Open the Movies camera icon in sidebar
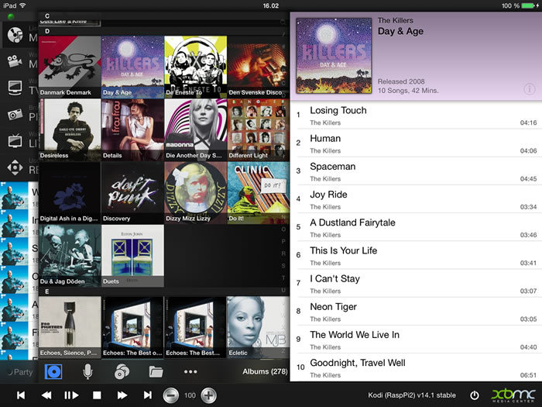 [15, 62]
